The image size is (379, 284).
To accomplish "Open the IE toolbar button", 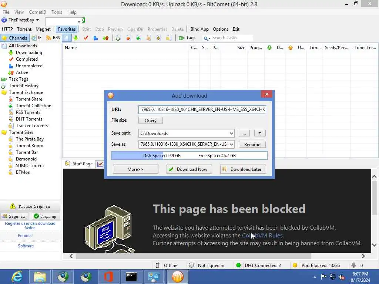I will click(37, 38).
